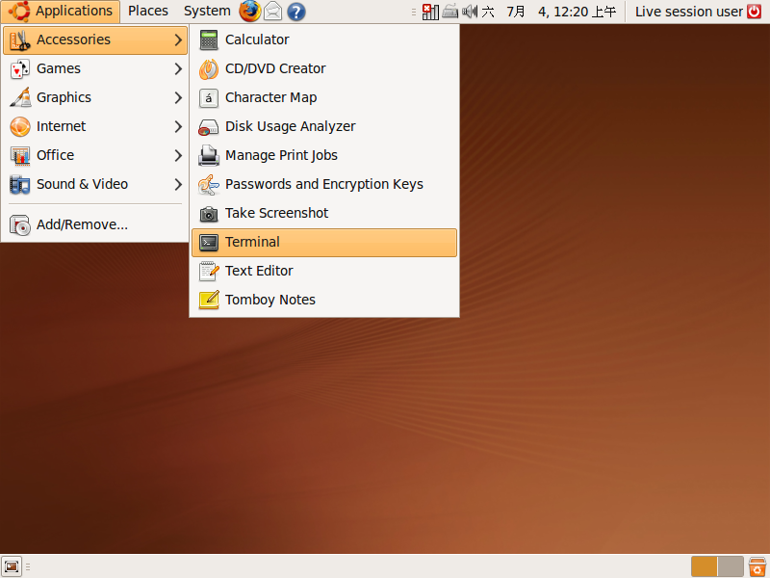Select the Graphics category
This screenshot has height=578, width=770.
(95, 98)
